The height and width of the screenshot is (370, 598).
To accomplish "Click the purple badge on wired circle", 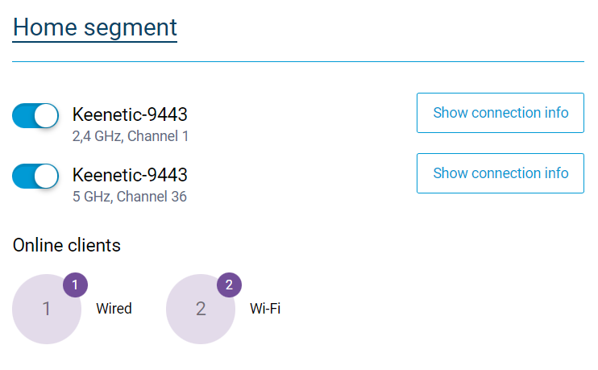I will (75, 285).
